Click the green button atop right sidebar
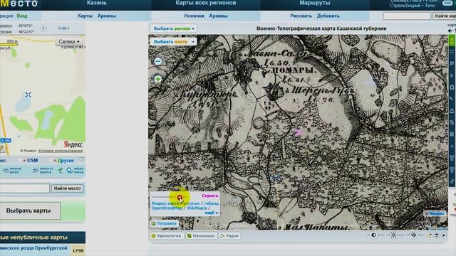This screenshot has width=456, height=256. point(452,41)
